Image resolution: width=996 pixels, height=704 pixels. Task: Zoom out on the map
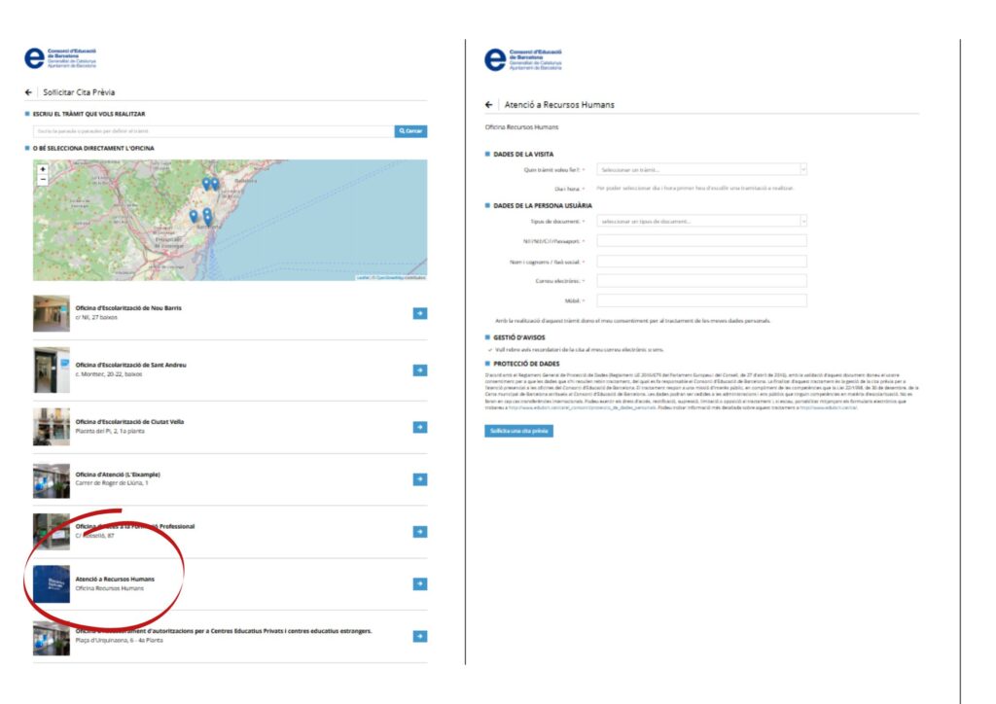coord(42,180)
